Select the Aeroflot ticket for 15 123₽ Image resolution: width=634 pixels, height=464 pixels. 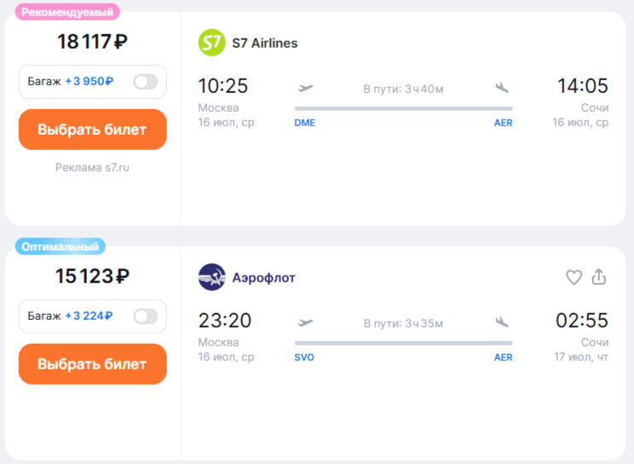pos(92,364)
